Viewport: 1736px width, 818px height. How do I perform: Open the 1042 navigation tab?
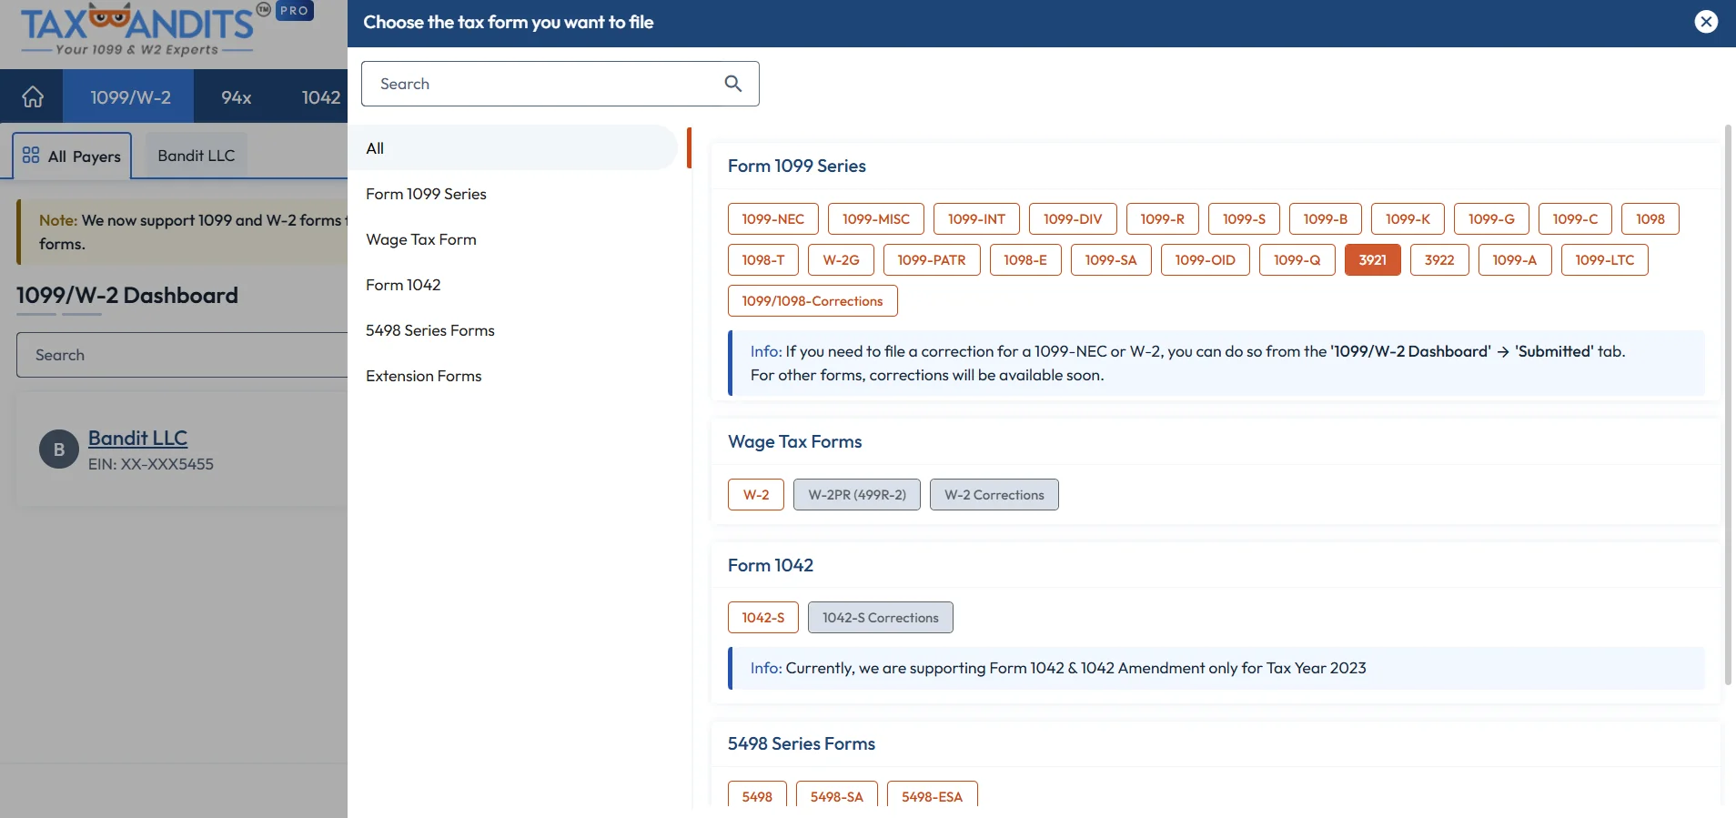tap(320, 96)
